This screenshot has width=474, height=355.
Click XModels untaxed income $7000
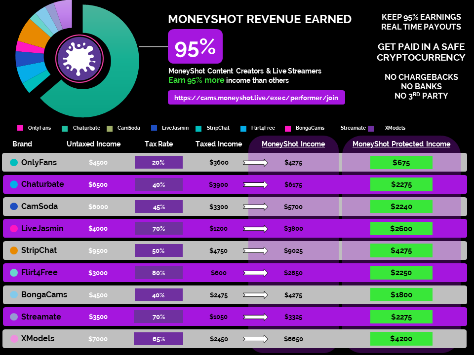[98, 339]
